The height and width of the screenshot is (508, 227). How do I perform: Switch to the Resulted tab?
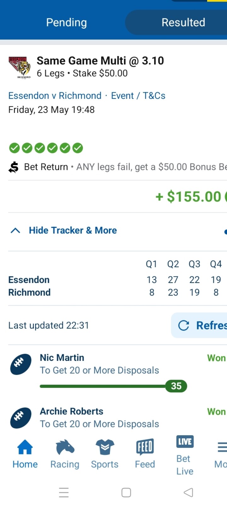pos(183,22)
